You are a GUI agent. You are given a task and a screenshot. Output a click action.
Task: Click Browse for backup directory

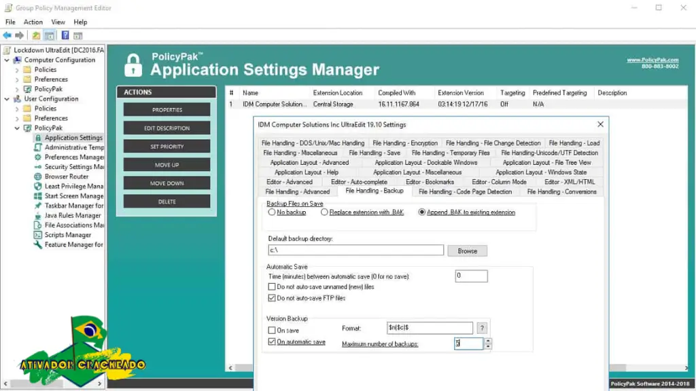tap(467, 251)
